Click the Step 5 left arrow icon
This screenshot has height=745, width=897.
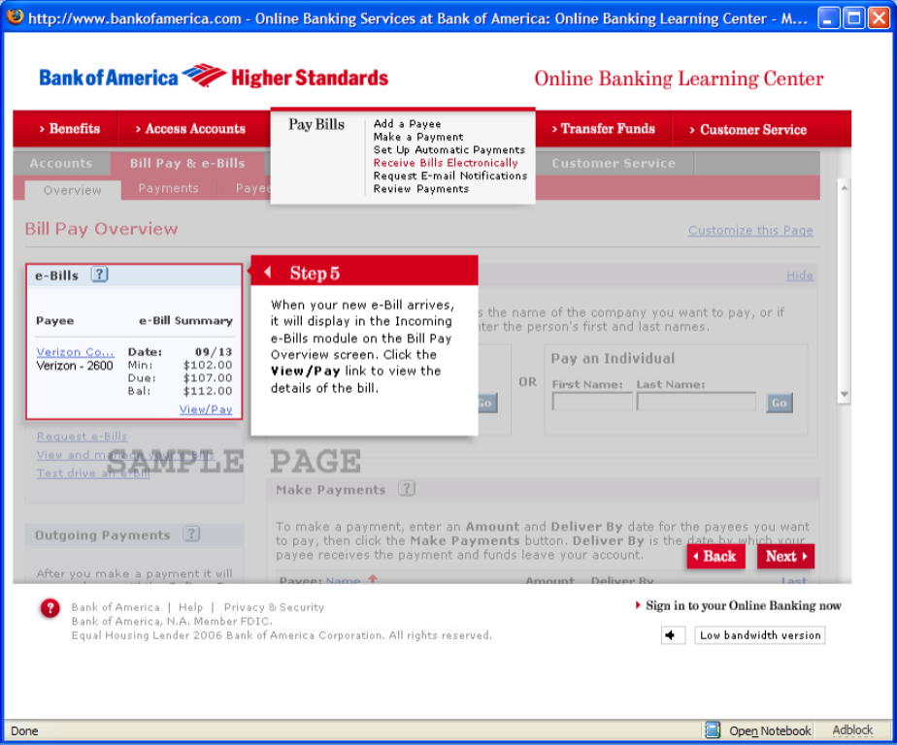pyautogui.click(x=268, y=273)
